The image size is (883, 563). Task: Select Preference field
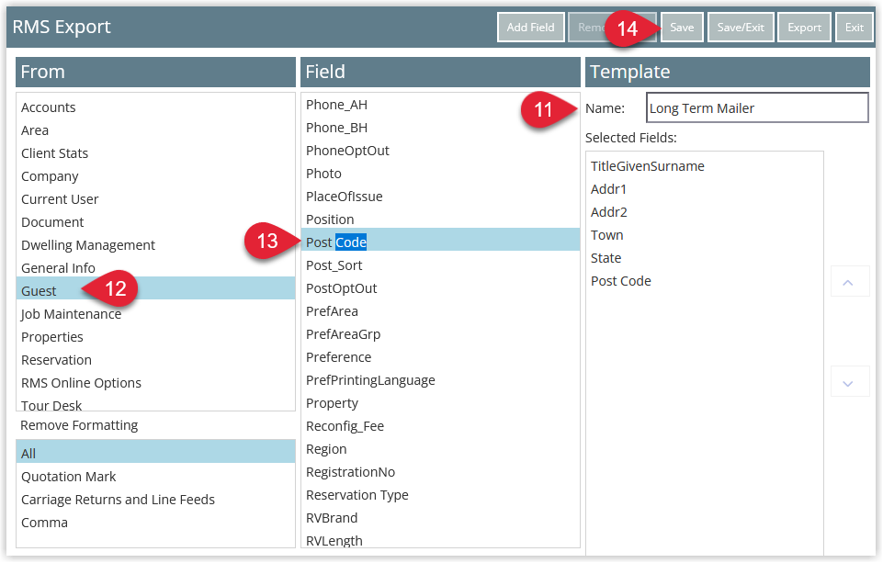click(440, 357)
